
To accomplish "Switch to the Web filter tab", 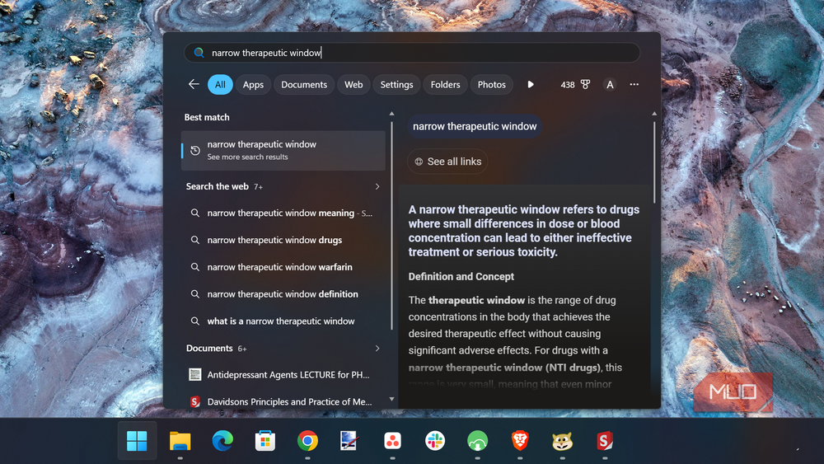I will click(x=353, y=85).
